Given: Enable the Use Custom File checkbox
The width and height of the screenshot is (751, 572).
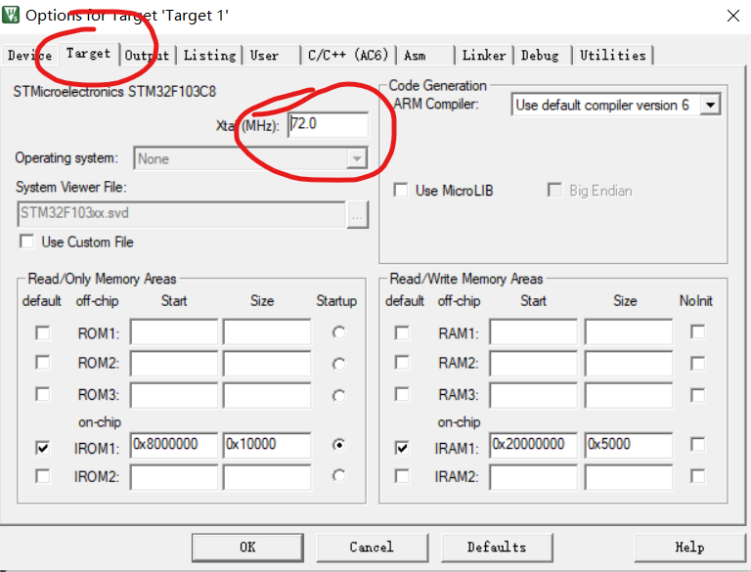Looking at the screenshot, I should [26, 241].
